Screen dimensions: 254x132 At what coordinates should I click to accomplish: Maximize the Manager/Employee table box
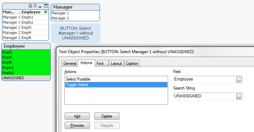pyautogui.click(x=46, y=6)
